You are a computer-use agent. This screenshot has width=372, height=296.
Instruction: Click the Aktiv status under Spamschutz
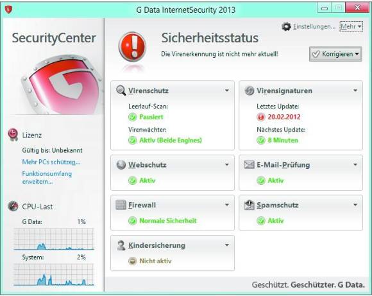(276, 221)
